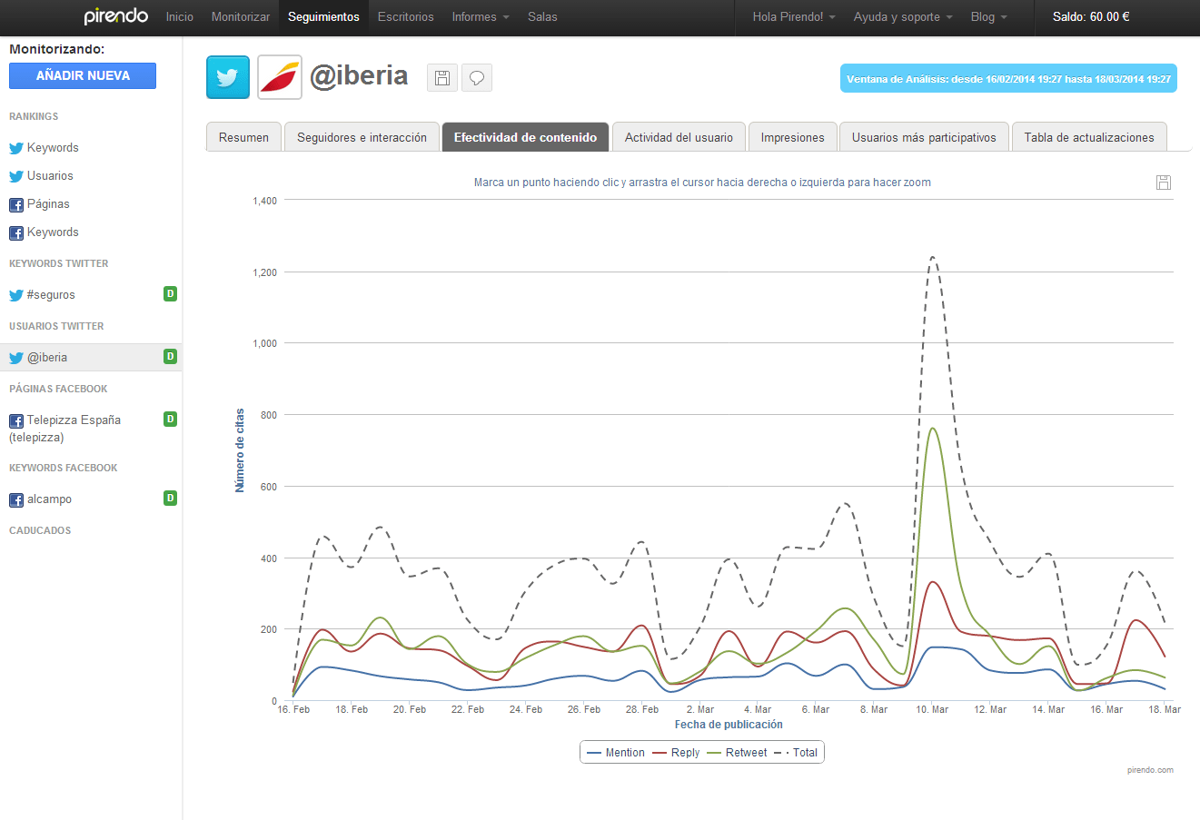Viewport: 1200px width, 820px height.
Task: Click the Iberia airline logo thumbnail
Action: pyautogui.click(x=280, y=77)
